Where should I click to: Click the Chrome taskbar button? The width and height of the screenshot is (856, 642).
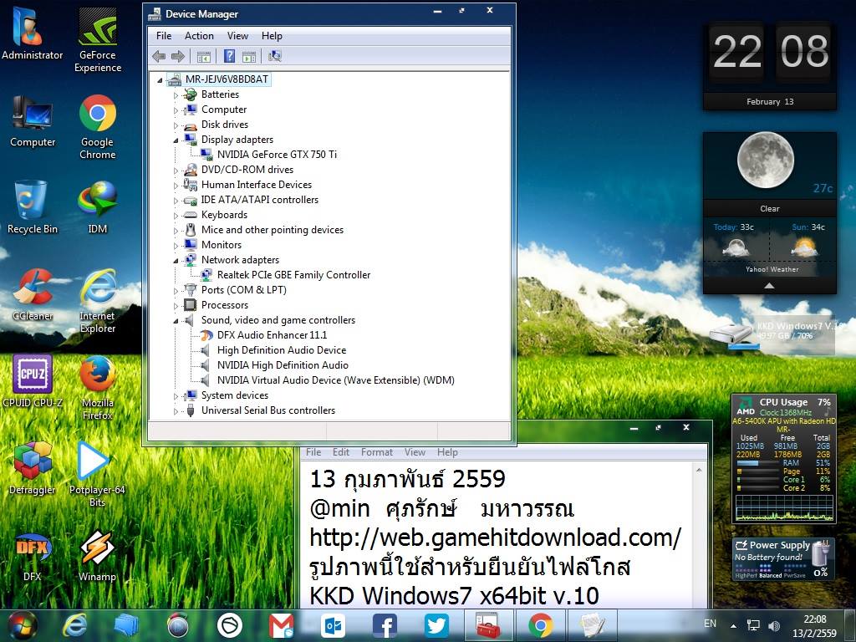point(541,625)
